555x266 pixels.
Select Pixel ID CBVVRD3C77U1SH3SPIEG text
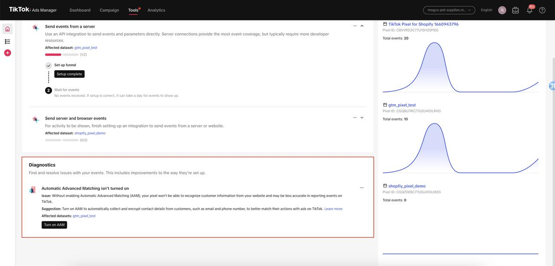(410, 30)
